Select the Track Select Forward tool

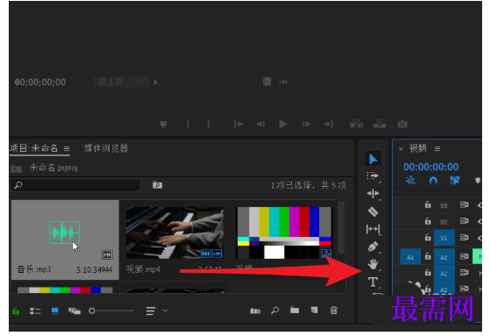coord(373,176)
